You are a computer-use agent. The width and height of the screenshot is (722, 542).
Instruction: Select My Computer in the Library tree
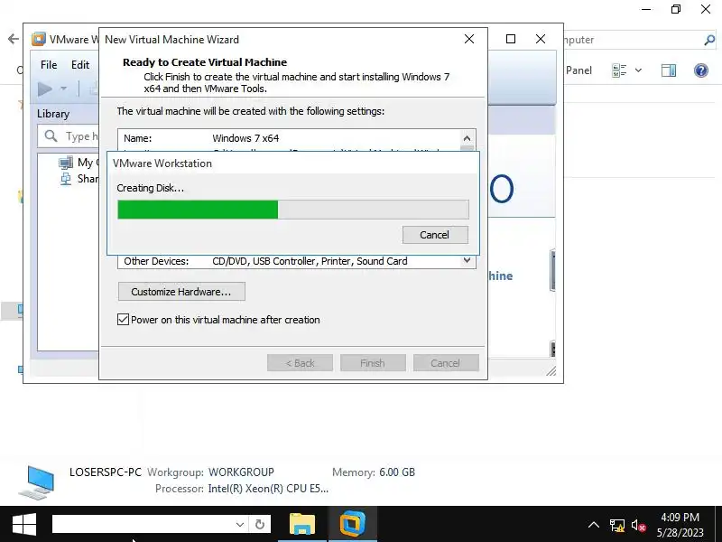click(77, 163)
